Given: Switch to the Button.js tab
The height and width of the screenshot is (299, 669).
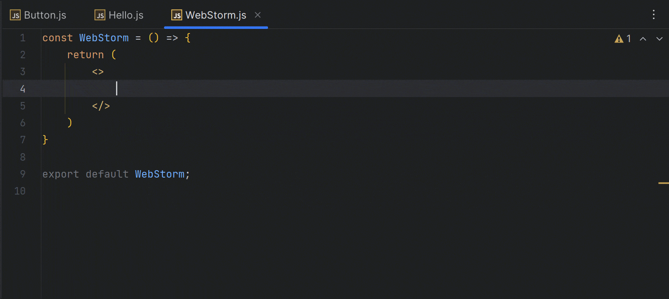Looking at the screenshot, I should (45, 15).
